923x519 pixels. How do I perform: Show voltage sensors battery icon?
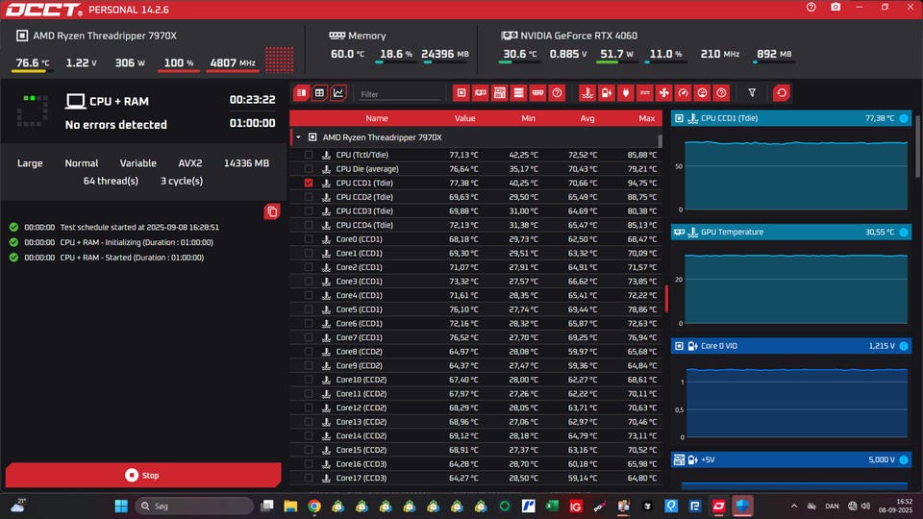click(607, 93)
